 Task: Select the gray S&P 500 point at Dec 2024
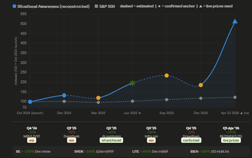coord(64,101)
